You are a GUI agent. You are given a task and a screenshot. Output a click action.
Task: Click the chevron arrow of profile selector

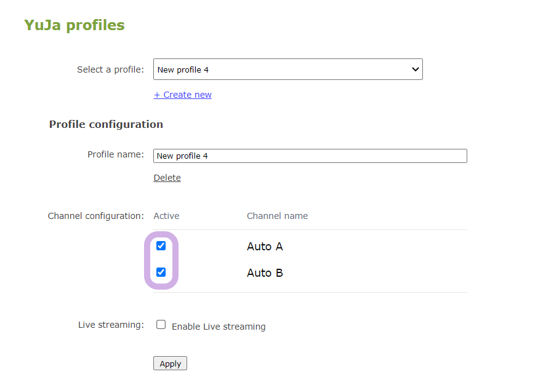[415, 69]
